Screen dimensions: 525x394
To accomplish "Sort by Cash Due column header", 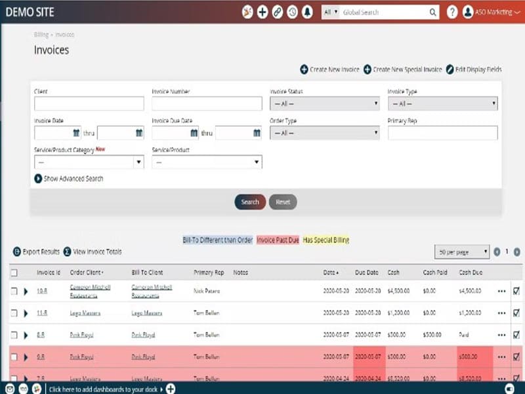I will pyautogui.click(x=471, y=273).
